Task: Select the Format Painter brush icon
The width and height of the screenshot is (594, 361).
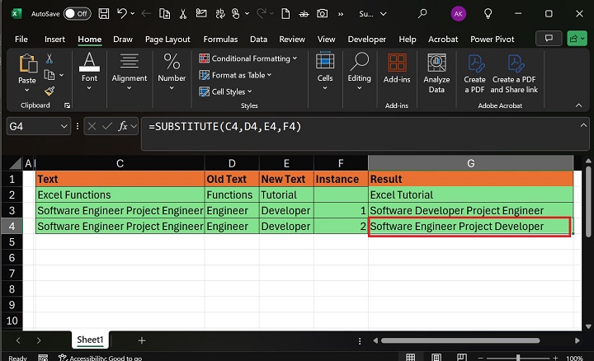Action: 49,91
